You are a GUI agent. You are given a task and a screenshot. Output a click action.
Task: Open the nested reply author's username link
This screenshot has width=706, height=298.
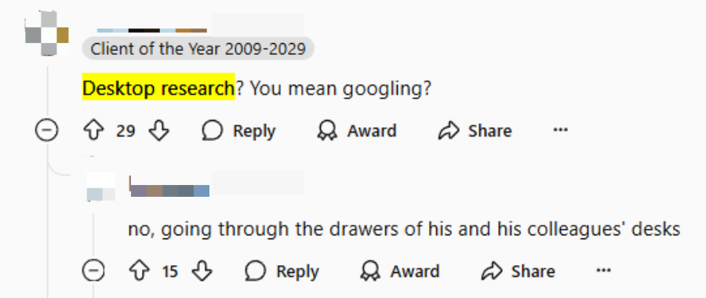[x=169, y=187]
